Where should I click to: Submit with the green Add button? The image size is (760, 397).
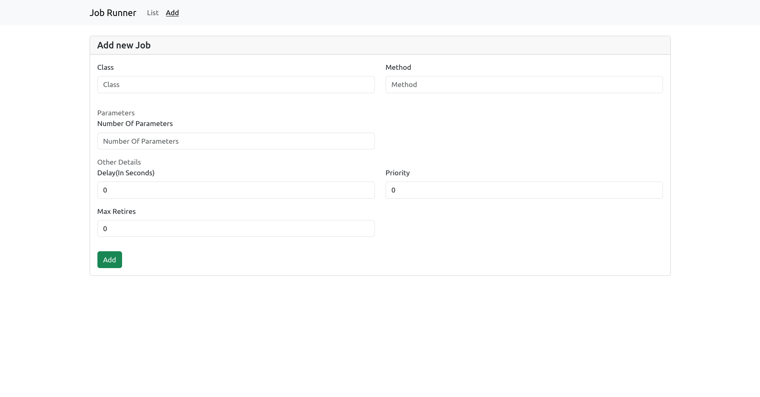coord(110,260)
